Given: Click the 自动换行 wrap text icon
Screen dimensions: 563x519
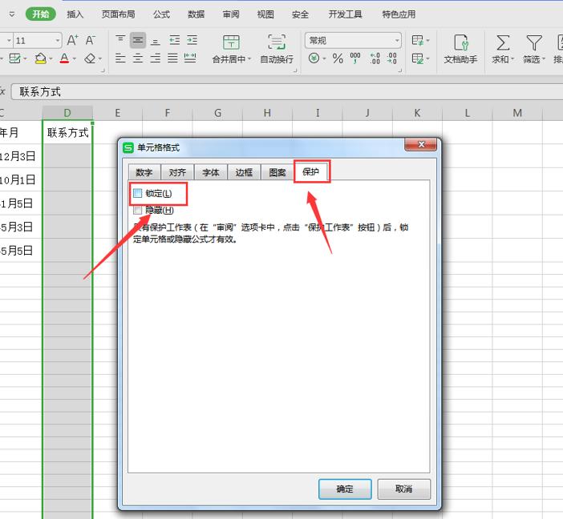Looking at the screenshot, I should (277, 43).
